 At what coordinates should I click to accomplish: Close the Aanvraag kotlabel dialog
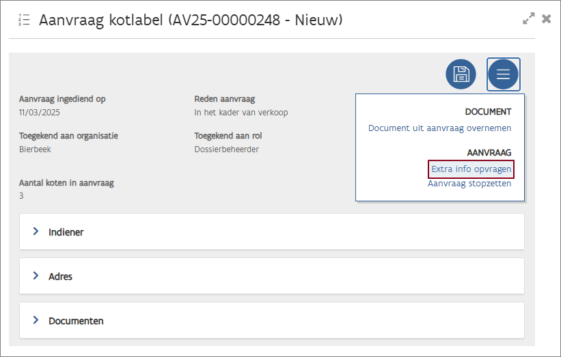tap(547, 19)
